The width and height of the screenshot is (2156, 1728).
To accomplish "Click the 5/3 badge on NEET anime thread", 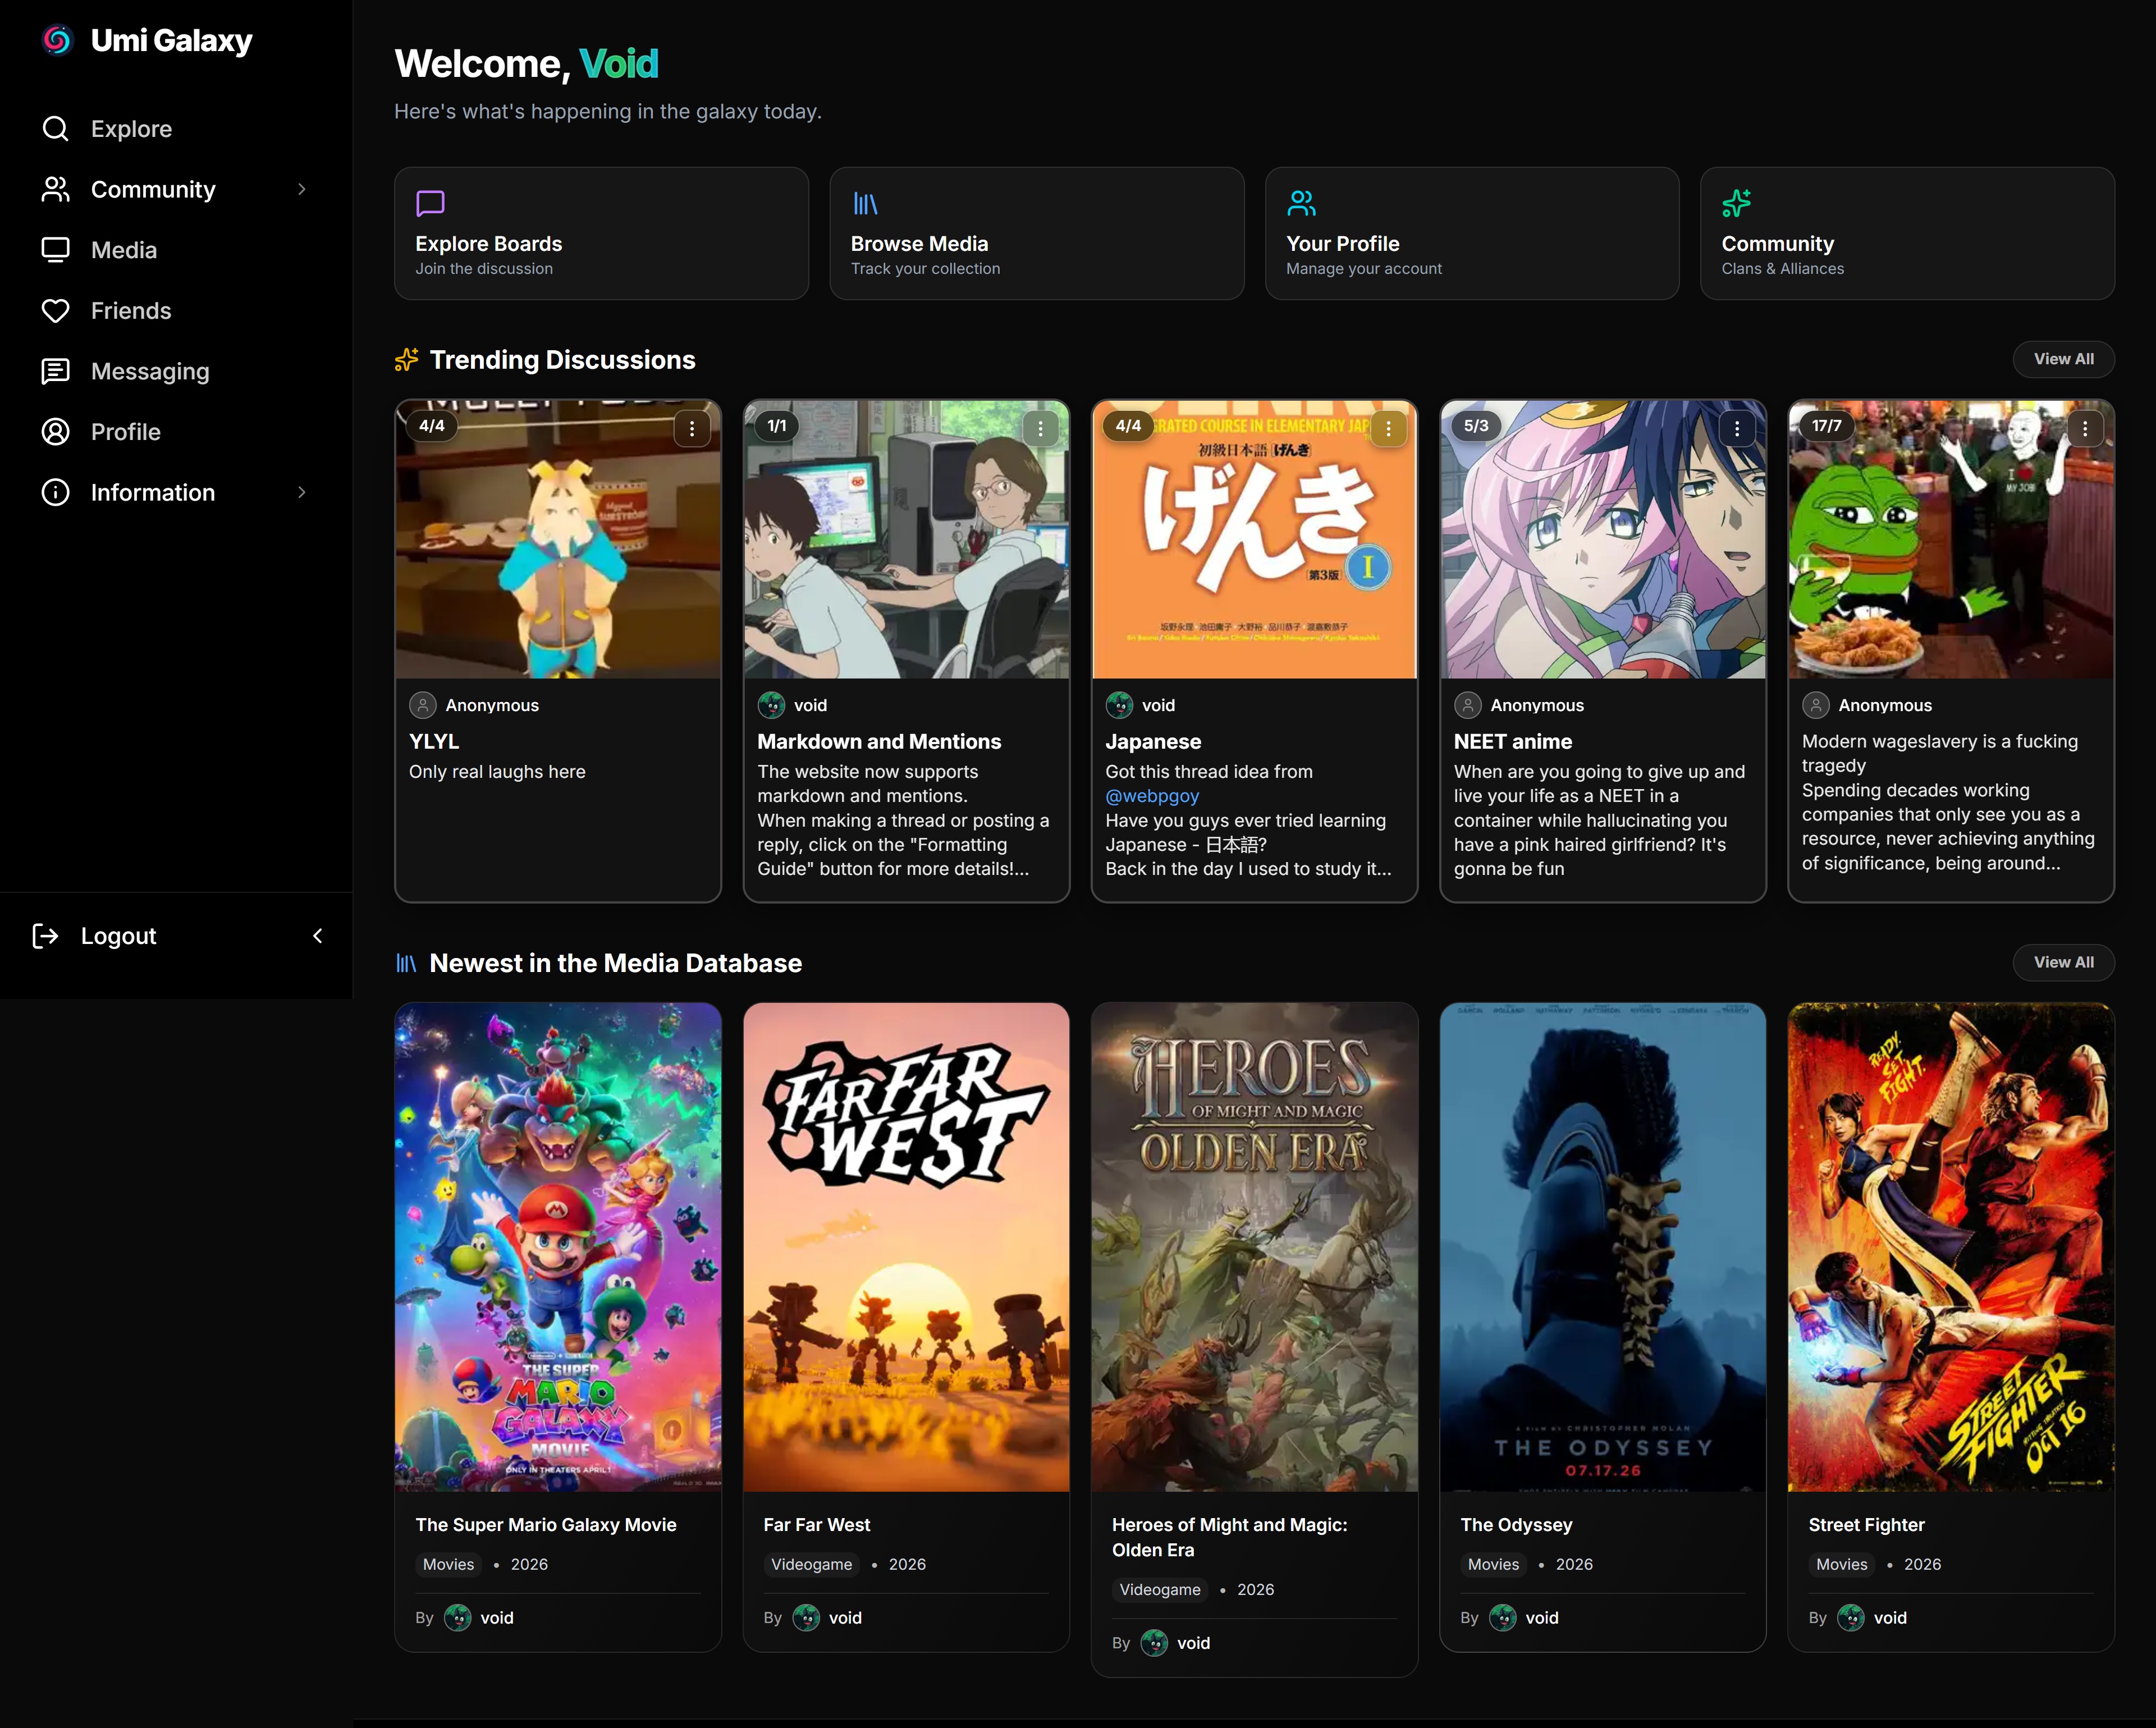I will coord(1476,426).
